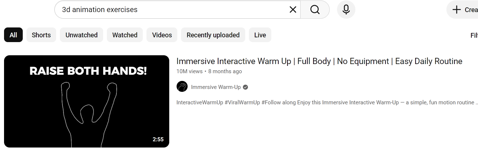Click the '8 months ago' upload date
Screen dimensions: 478x153
[225, 71]
